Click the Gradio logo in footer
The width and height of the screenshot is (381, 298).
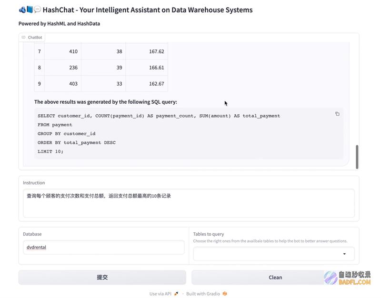point(225,294)
